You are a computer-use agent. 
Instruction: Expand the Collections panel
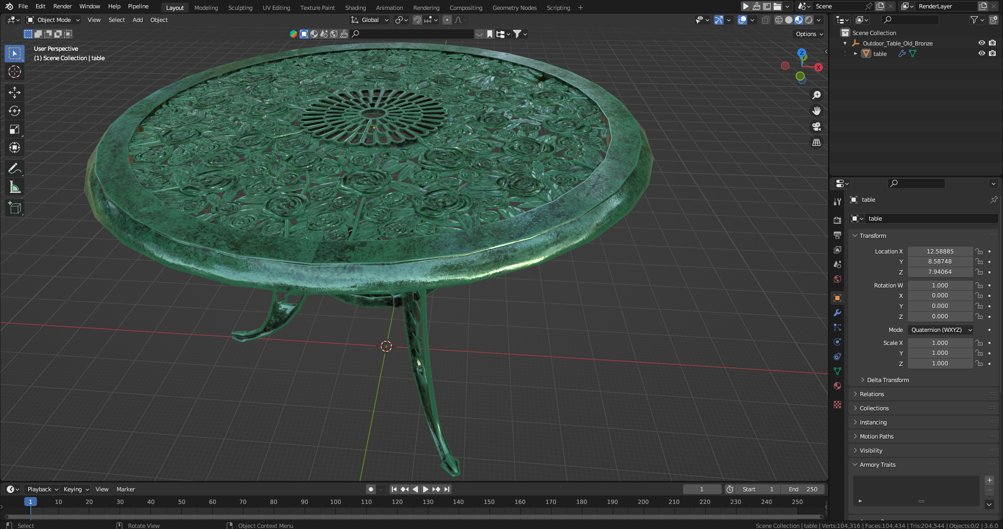point(874,408)
